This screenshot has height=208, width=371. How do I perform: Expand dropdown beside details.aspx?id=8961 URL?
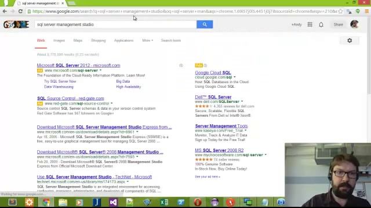click(137, 132)
